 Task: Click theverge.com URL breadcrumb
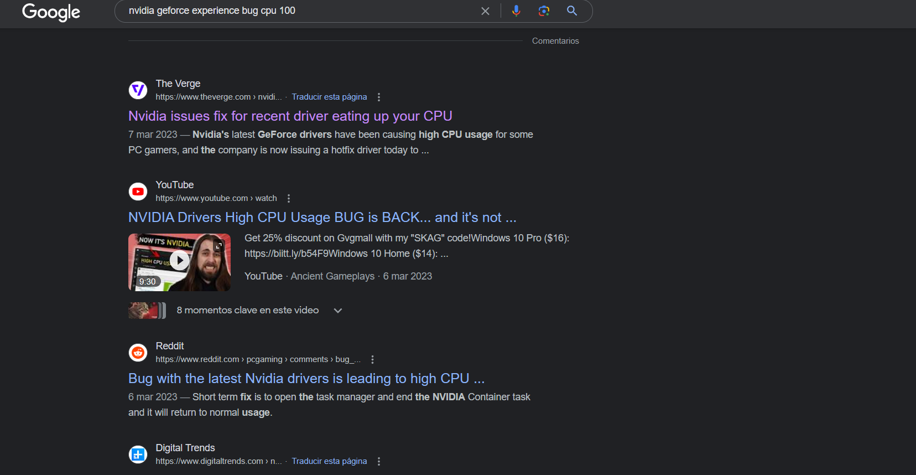point(218,97)
